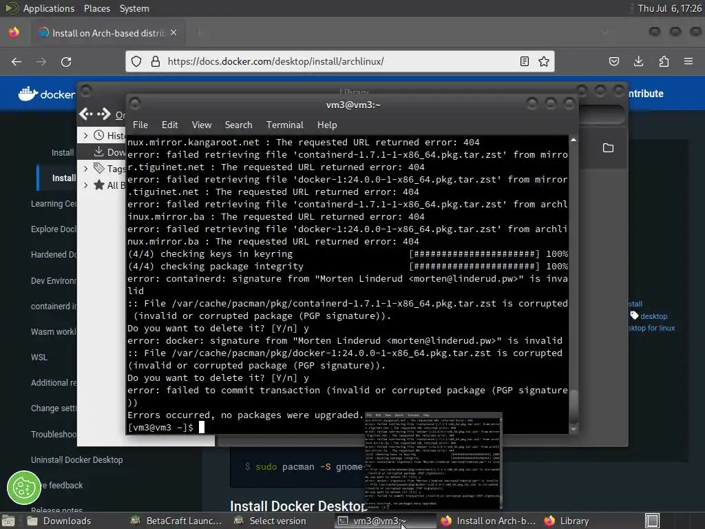Open the terminal View menu
The height and width of the screenshot is (529, 705).
[x=202, y=125]
